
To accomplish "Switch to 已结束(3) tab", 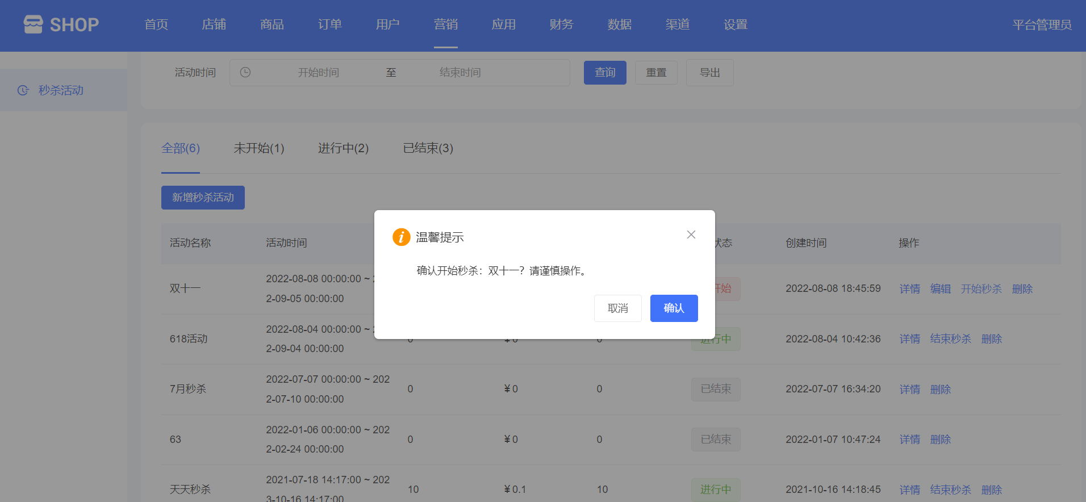I will click(428, 148).
